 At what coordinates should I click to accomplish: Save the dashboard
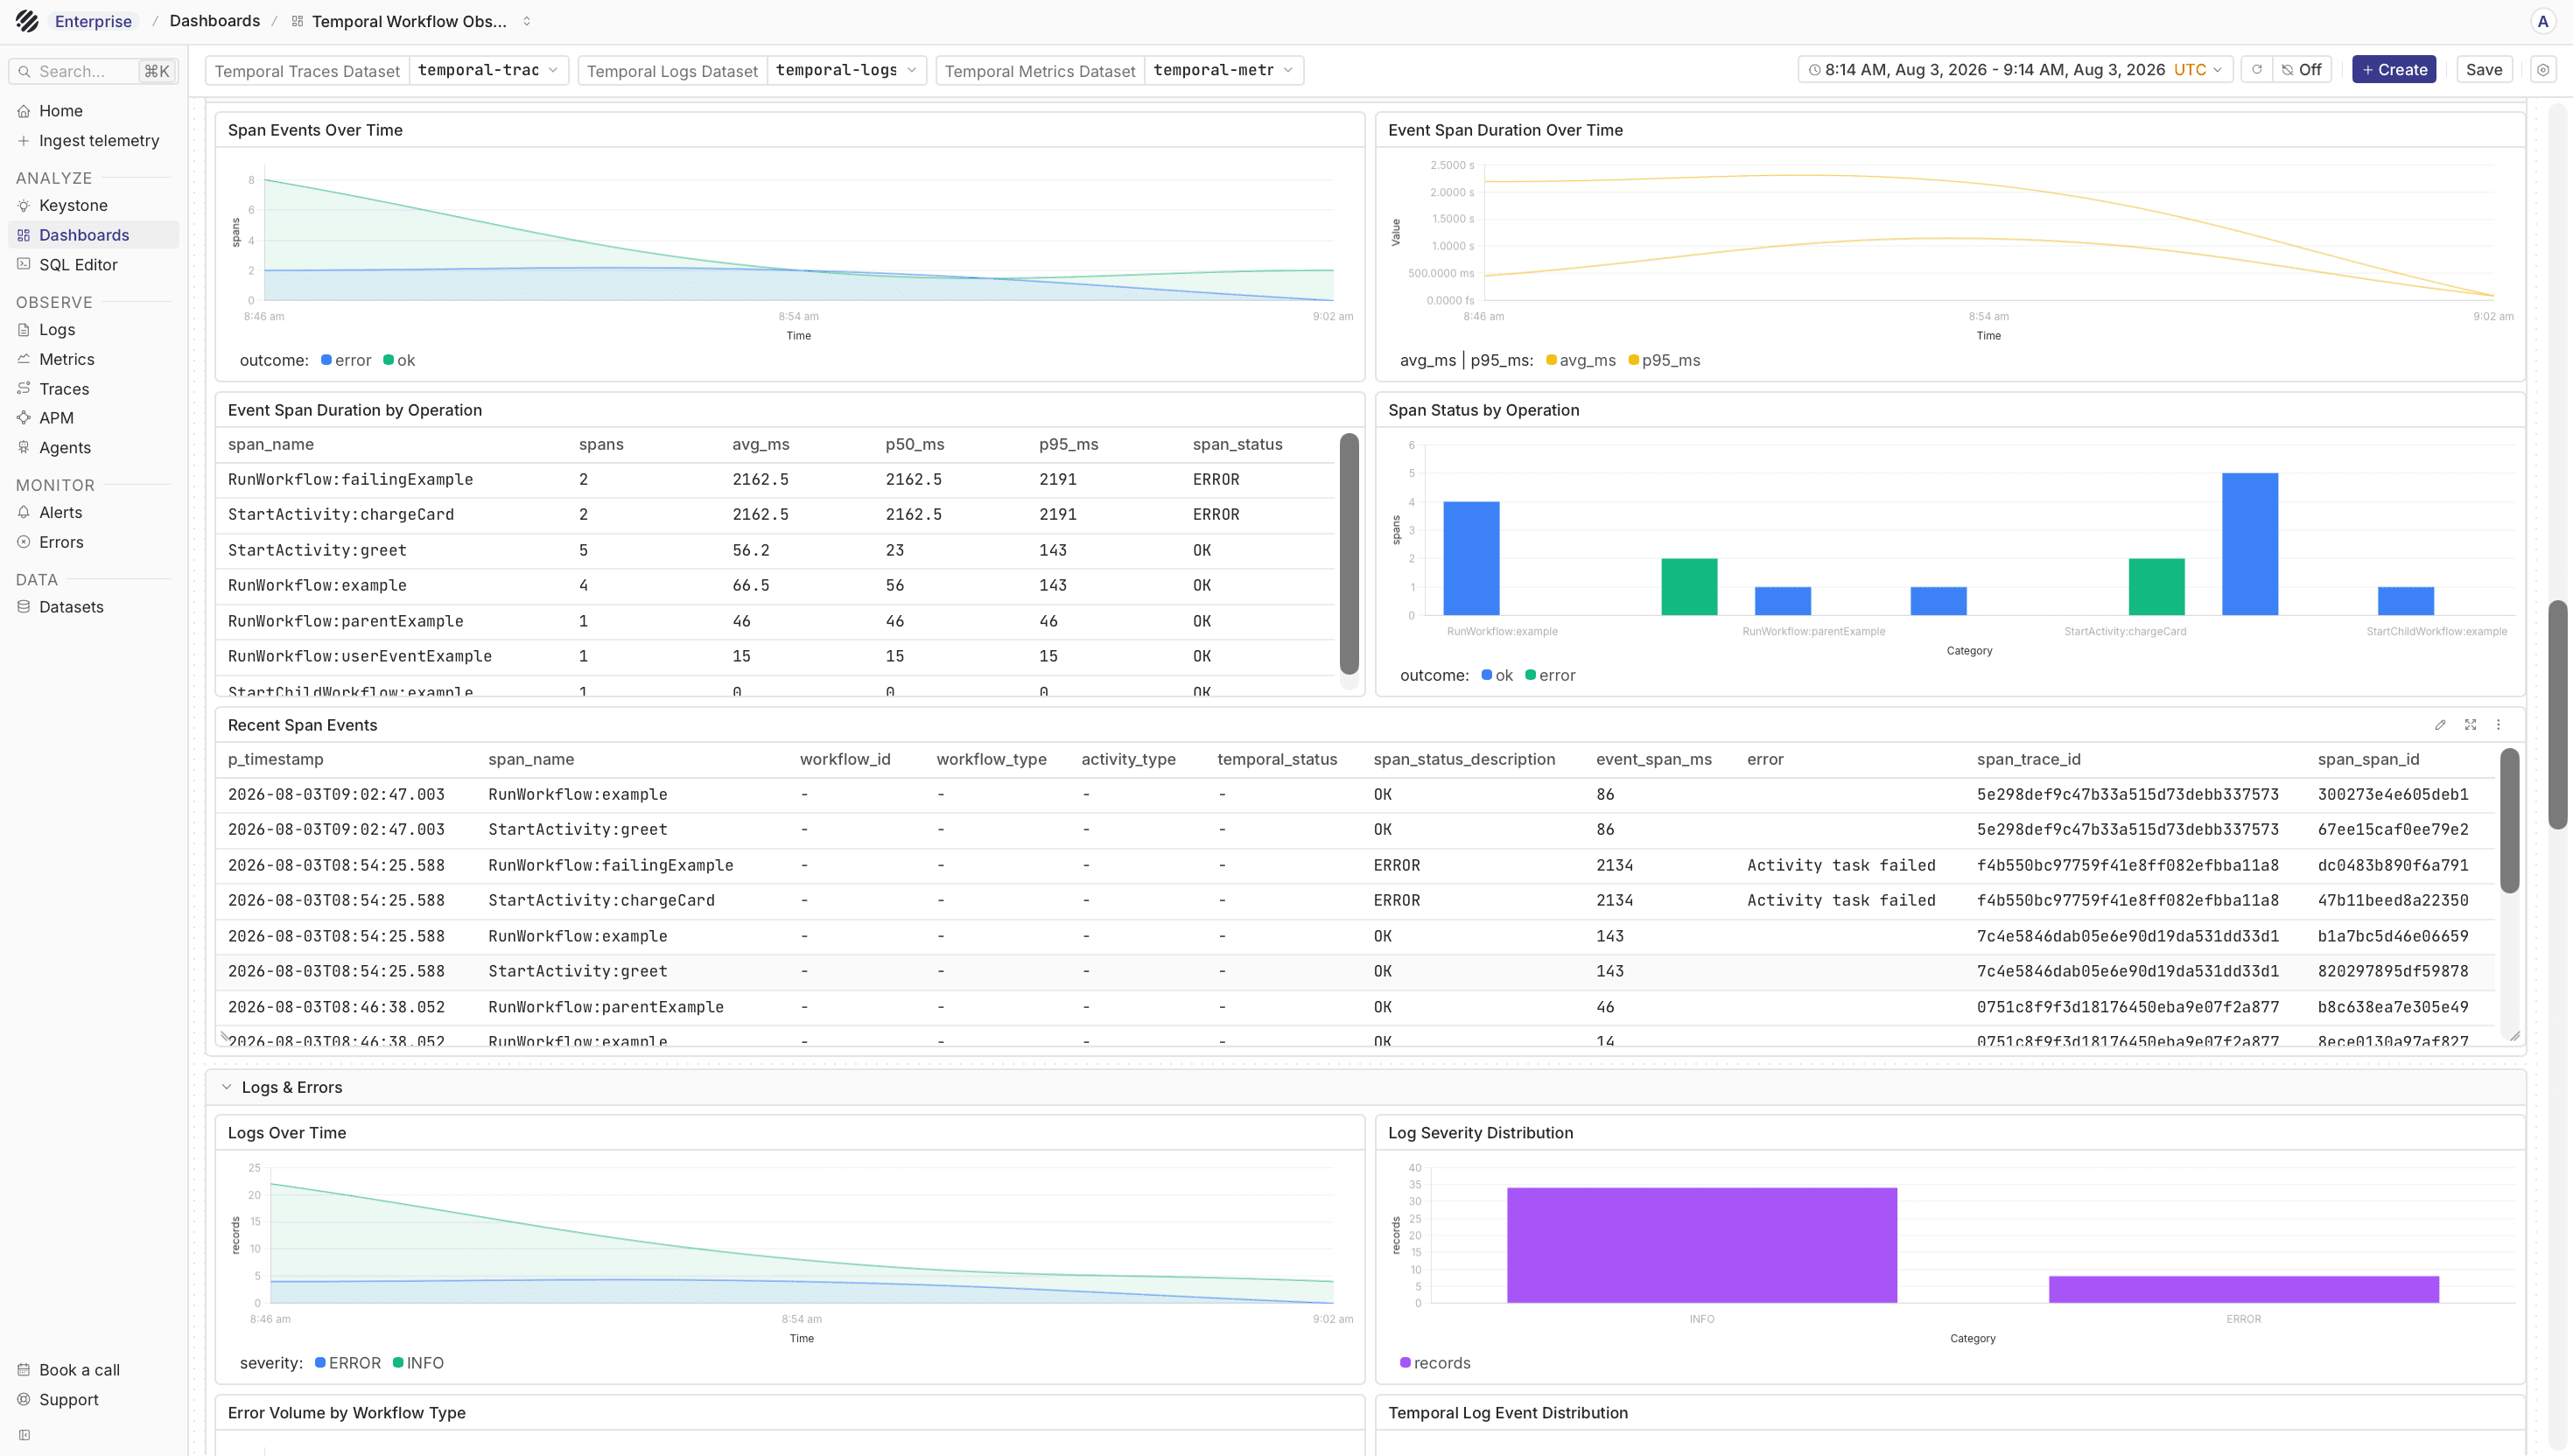tap(2483, 70)
